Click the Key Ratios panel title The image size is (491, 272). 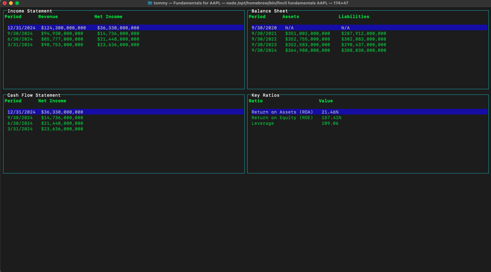click(x=266, y=95)
